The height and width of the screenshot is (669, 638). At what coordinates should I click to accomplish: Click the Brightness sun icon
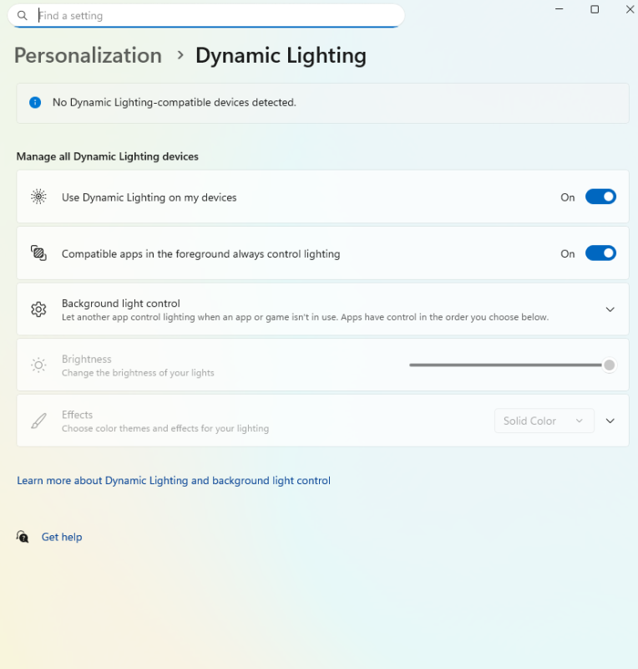(38, 365)
